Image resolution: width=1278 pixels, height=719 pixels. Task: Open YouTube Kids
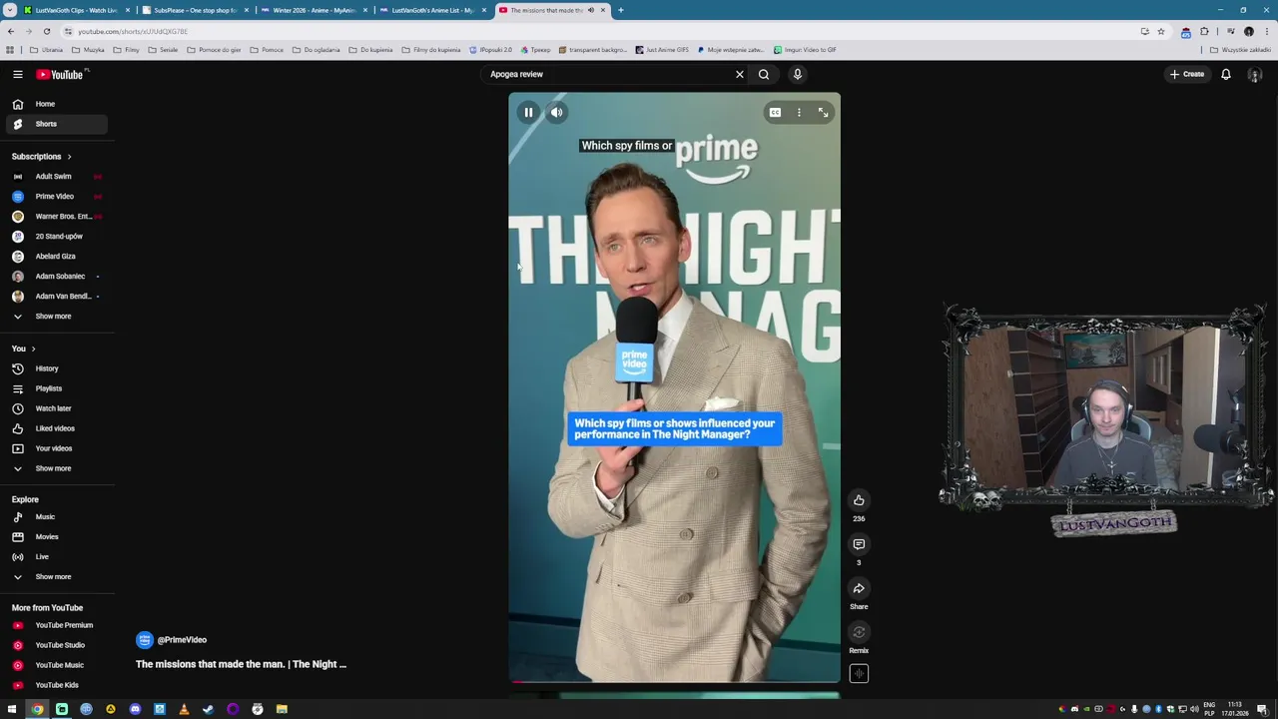(57, 685)
